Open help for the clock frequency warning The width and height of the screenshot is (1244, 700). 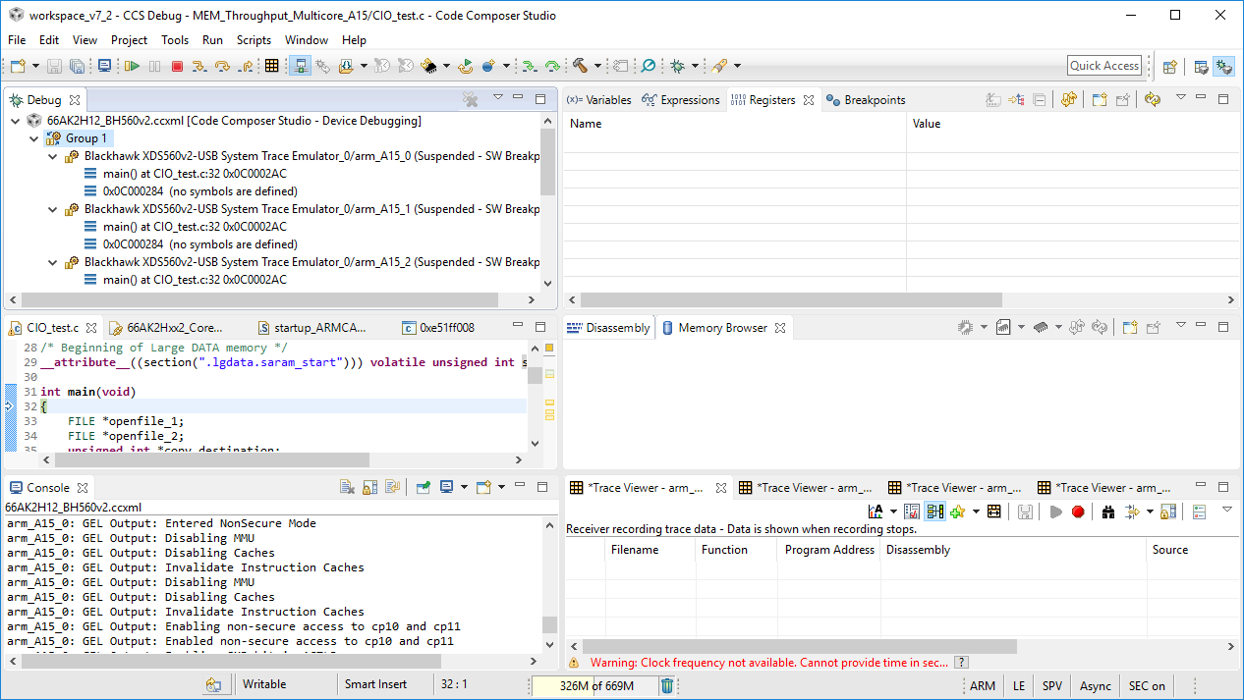961,663
